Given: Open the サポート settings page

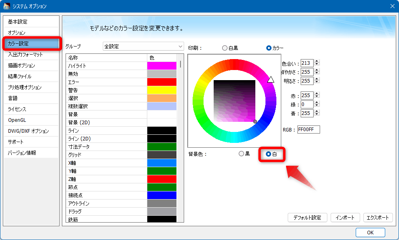Looking at the screenshot, I should pyautogui.click(x=31, y=142).
